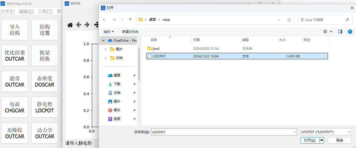Open the LOCPOT file type filter dropdown
This screenshot has height=148, width=356.
[x=326, y=132]
